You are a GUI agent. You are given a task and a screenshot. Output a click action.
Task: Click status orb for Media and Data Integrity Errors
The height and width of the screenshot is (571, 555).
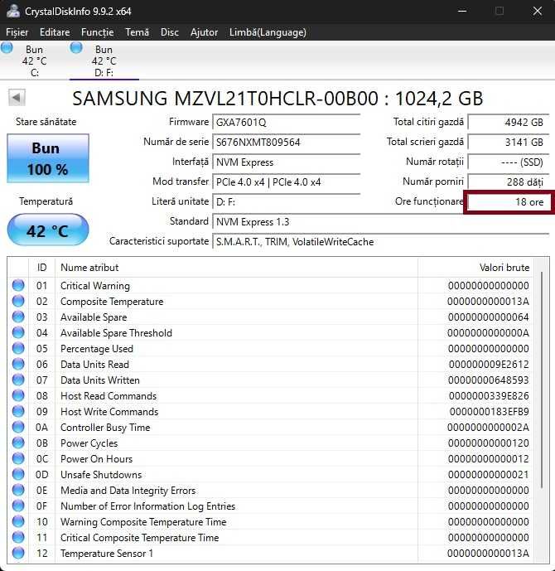tap(18, 490)
